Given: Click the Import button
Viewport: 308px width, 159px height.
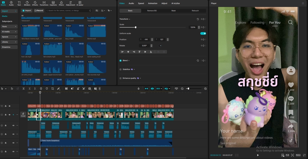Looking at the screenshot, I should pyautogui.click(x=27, y=11).
